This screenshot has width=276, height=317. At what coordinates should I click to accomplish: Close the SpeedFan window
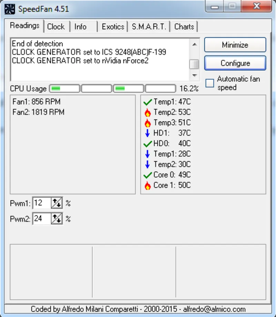(x=257, y=6)
